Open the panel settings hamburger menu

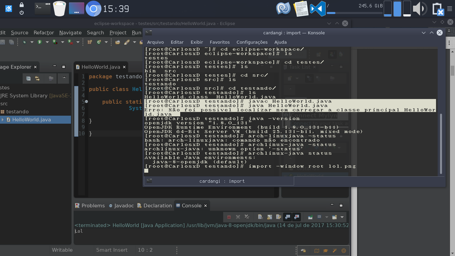[x=450, y=9]
